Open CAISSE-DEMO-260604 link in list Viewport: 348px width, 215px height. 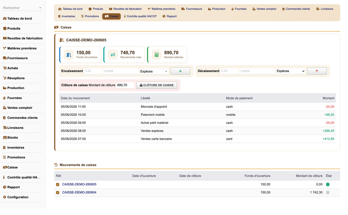[x=79, y=193]
